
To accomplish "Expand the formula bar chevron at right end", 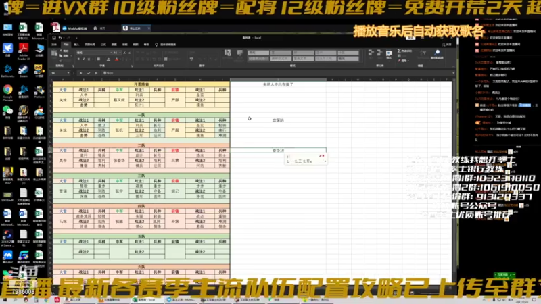I will pyautogui.click(x=453, y=73).
